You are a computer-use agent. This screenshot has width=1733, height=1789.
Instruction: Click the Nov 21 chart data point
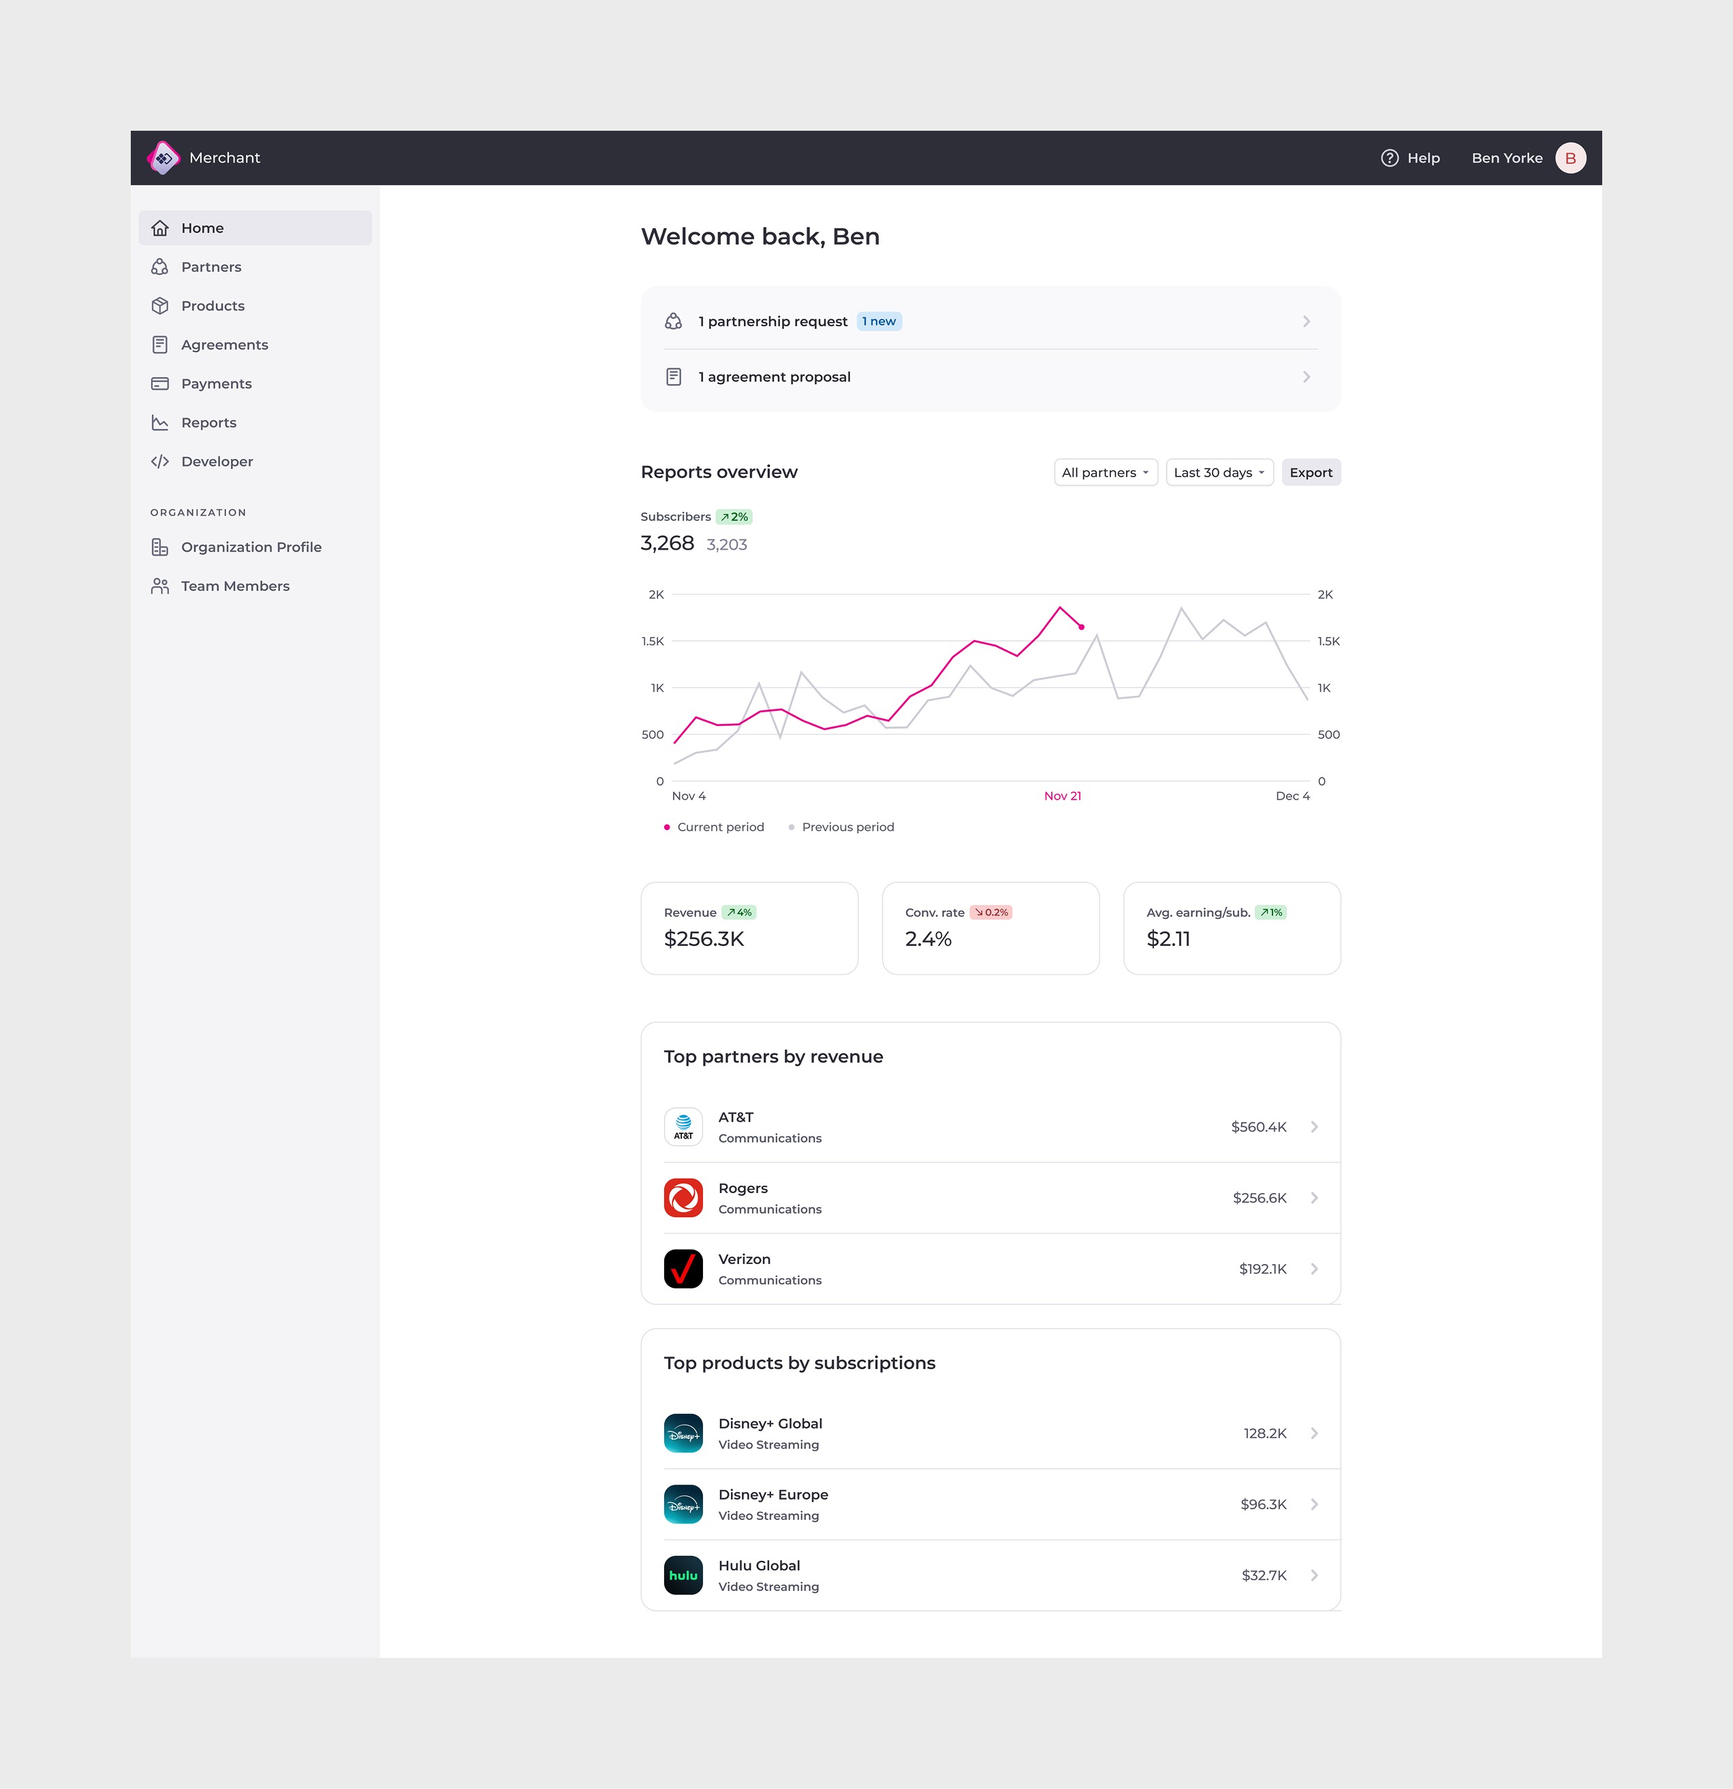point(1081,627)
